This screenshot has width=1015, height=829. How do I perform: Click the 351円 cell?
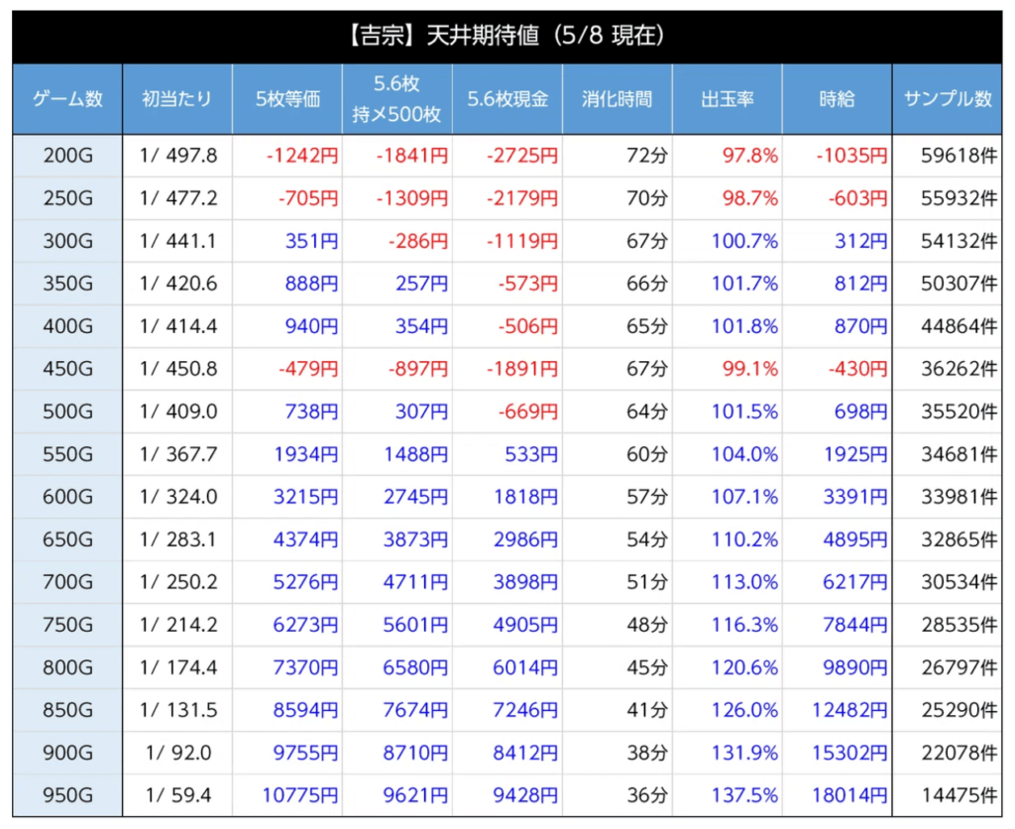tap(312, 241)
